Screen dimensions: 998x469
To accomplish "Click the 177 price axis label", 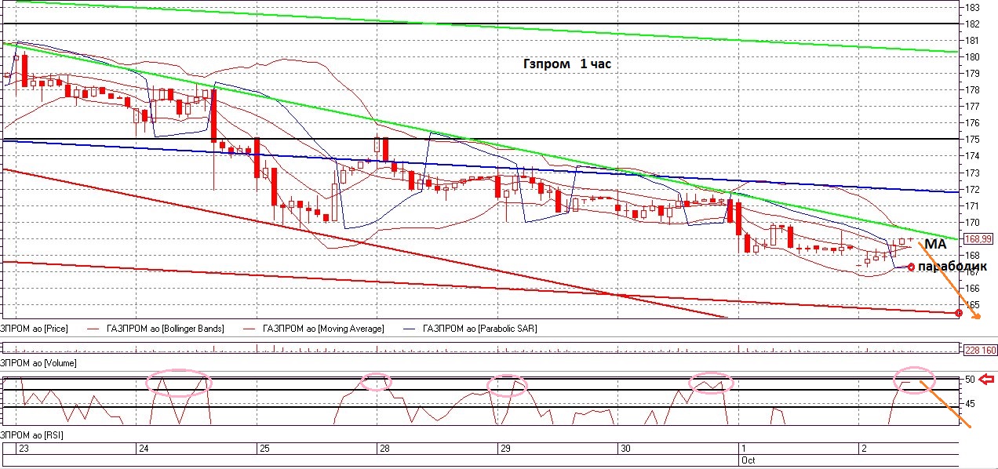I will click(x=972, y=106).
